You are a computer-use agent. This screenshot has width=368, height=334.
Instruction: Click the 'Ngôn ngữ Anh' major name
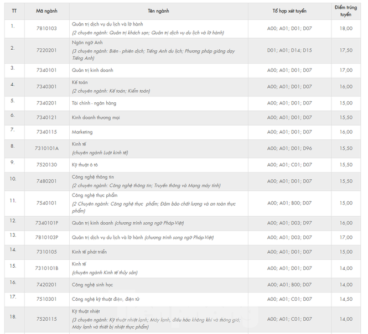pyautogui.click(x=87, y=43)
